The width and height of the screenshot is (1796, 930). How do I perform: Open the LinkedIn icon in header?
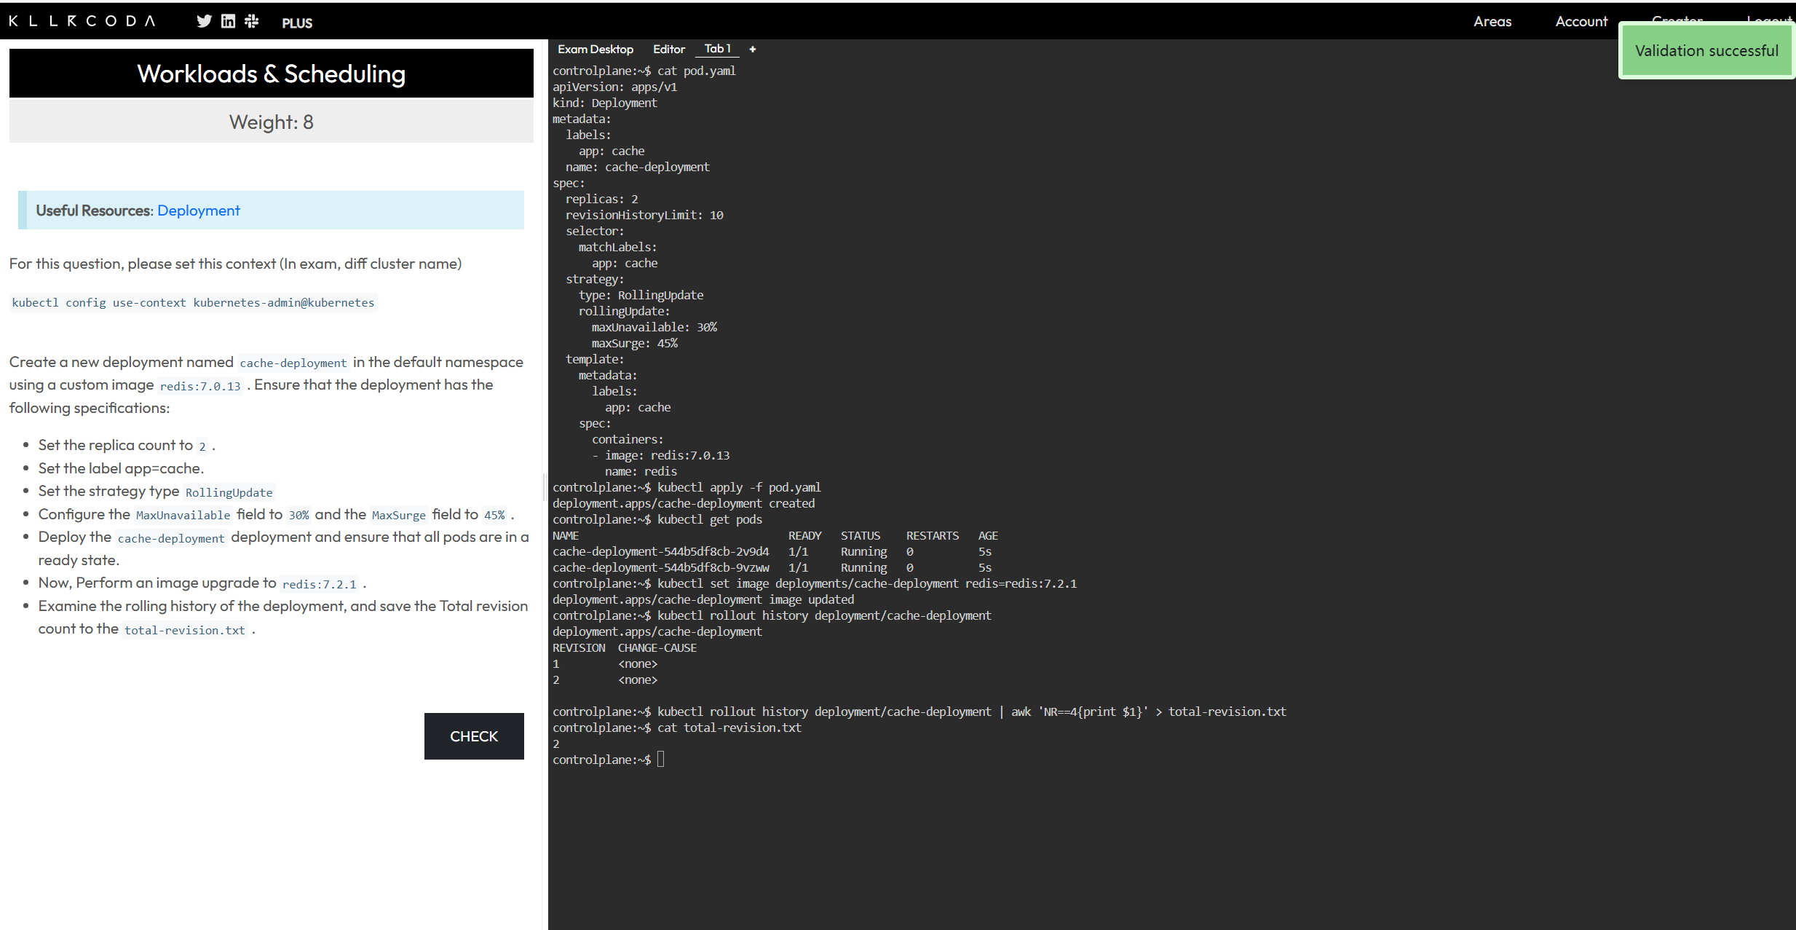point(228,21)
